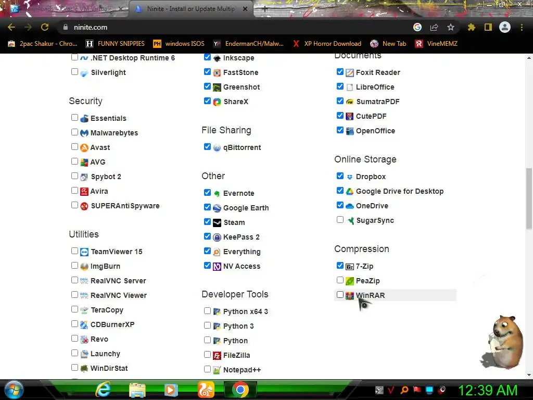The width and height of the screenshot is (533, 400).
Task: Click the Chrome profile avatar icon
Action: (505, 27)
